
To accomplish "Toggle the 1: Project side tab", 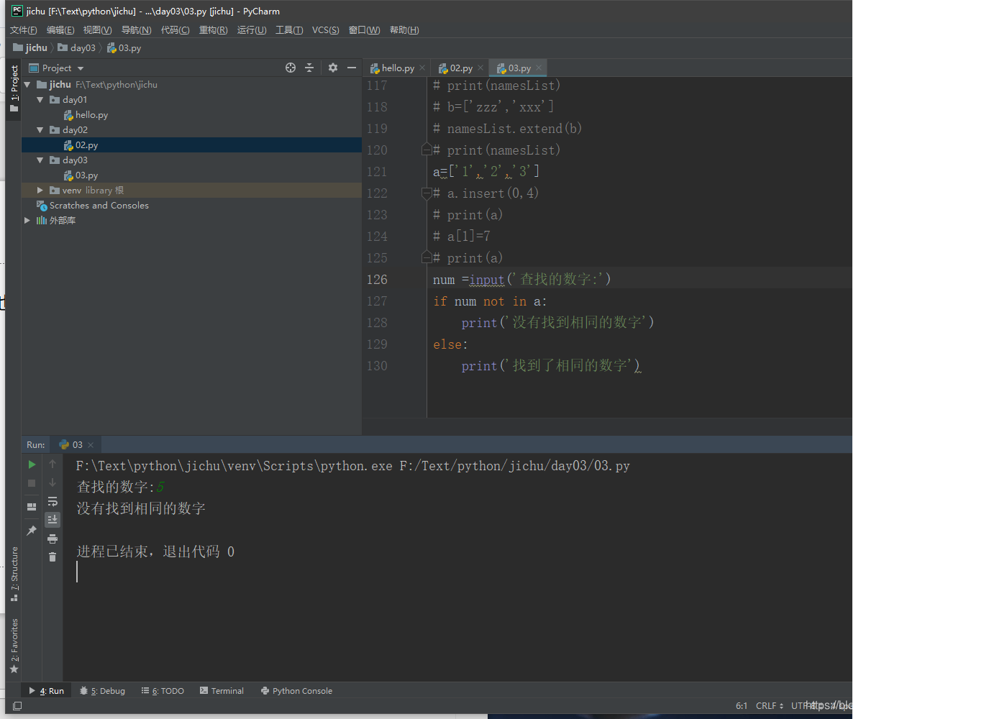I will click(x=14, y=88).
